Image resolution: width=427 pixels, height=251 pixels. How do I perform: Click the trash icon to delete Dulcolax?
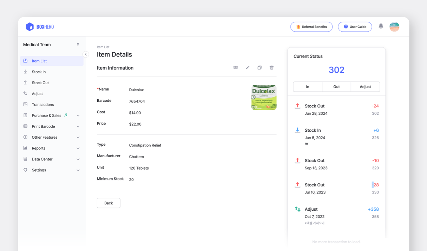tap(271, 67)
